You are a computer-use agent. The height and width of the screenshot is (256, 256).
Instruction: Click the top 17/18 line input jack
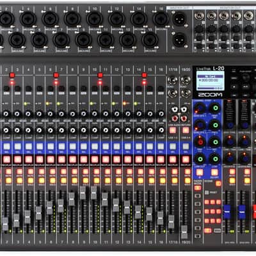click(x=173, y=81)
